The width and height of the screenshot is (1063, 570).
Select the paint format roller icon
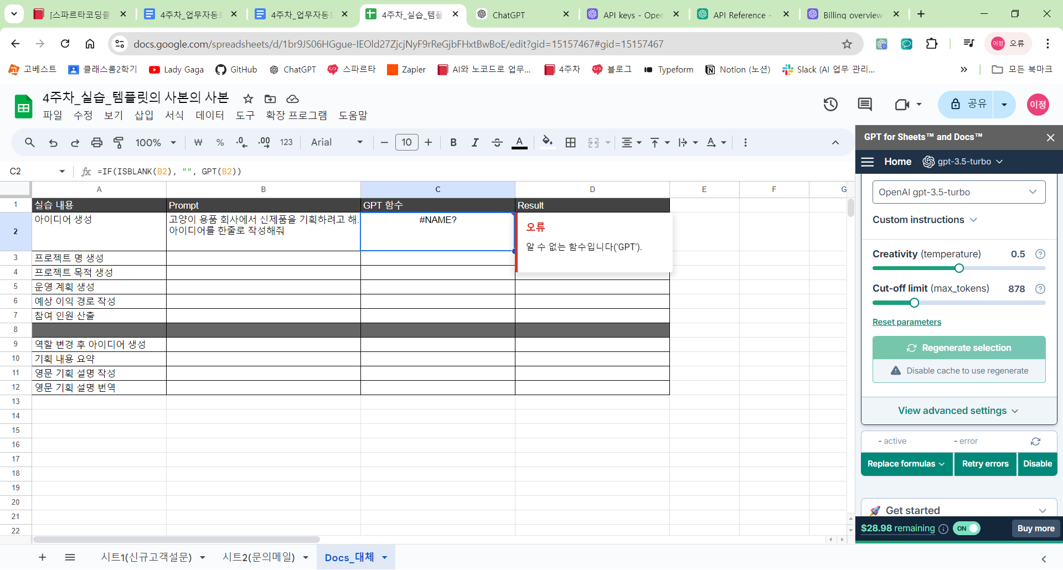coord(118,143)
